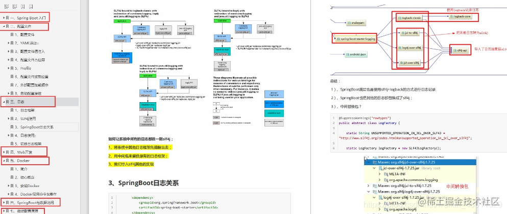Click the expand-all outline icon in sidebar toolbar

click(7, 7)
